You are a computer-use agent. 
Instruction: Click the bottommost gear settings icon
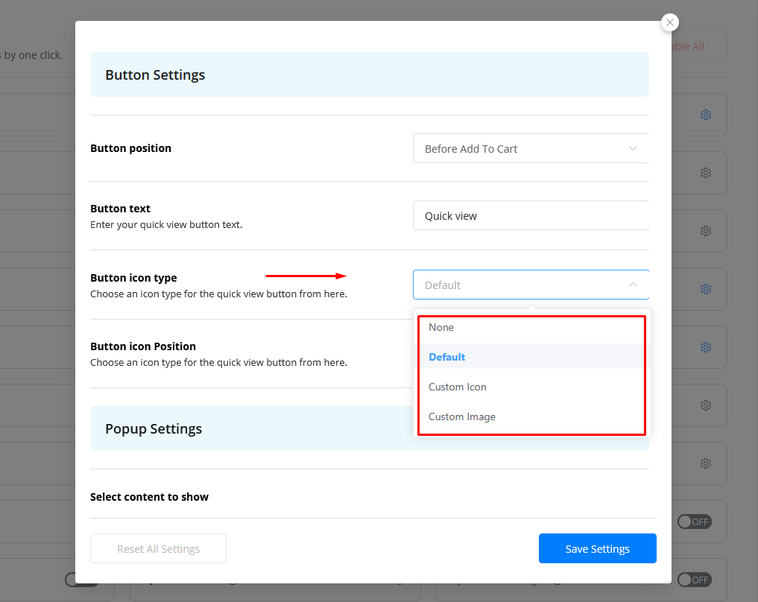705,463
